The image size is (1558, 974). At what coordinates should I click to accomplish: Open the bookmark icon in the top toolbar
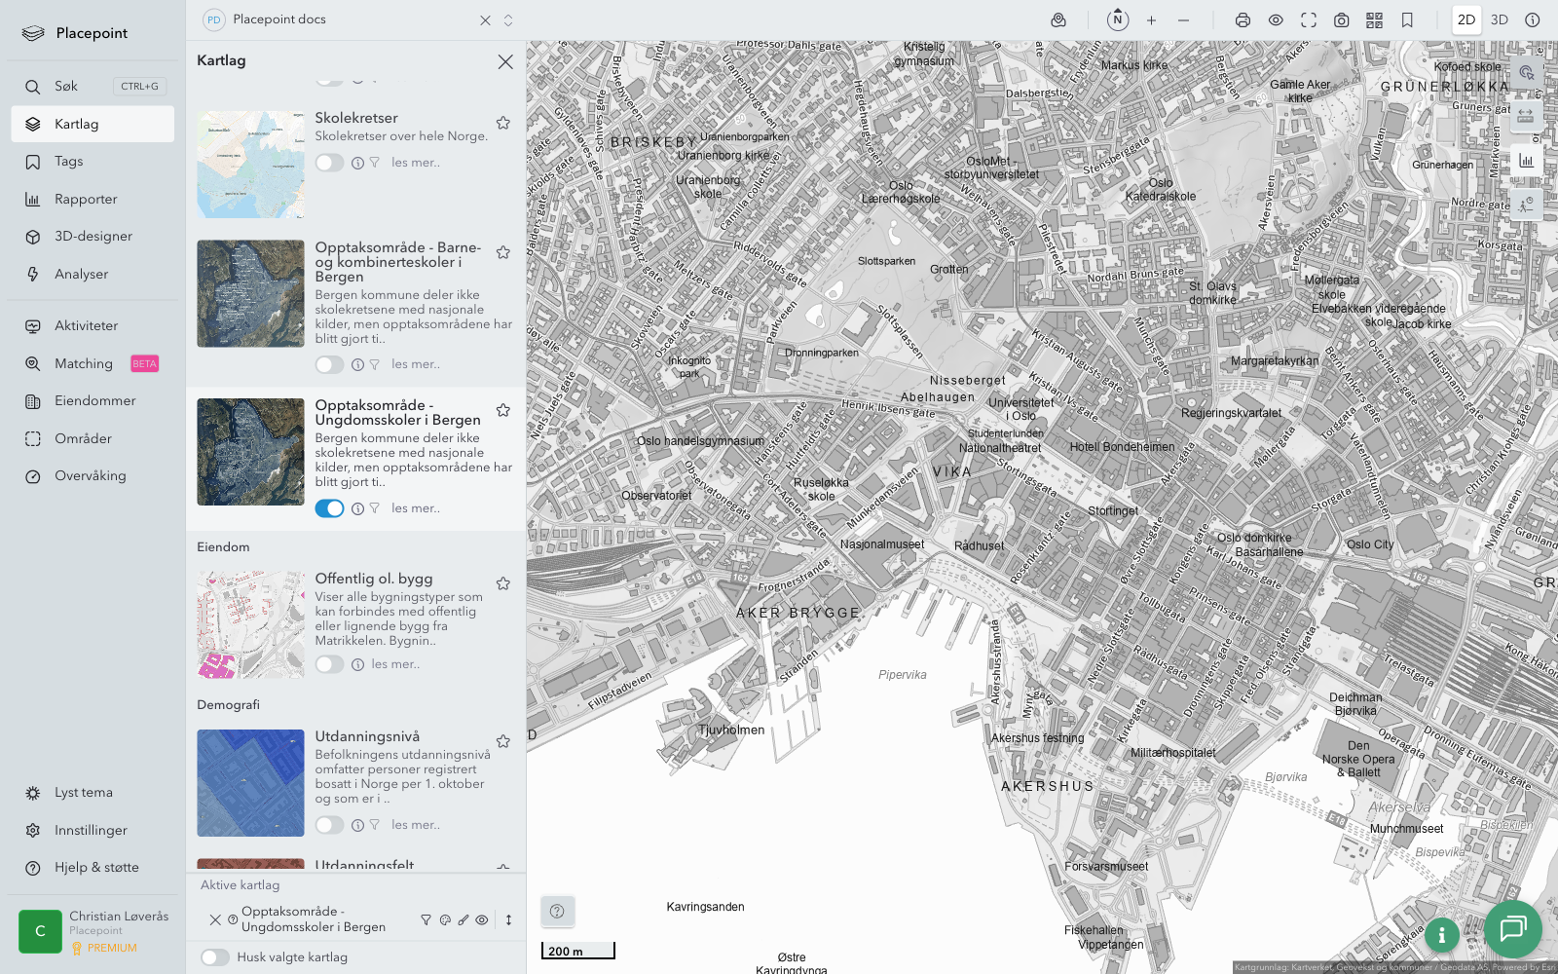click(1407, 20)
